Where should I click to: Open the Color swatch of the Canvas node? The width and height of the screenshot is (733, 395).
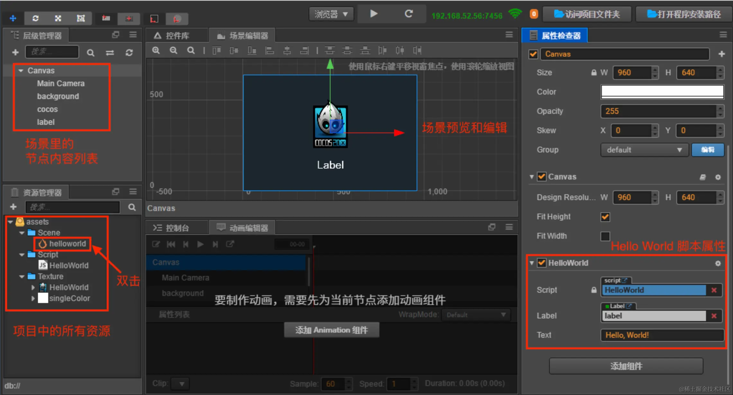(x=662, y=92)
